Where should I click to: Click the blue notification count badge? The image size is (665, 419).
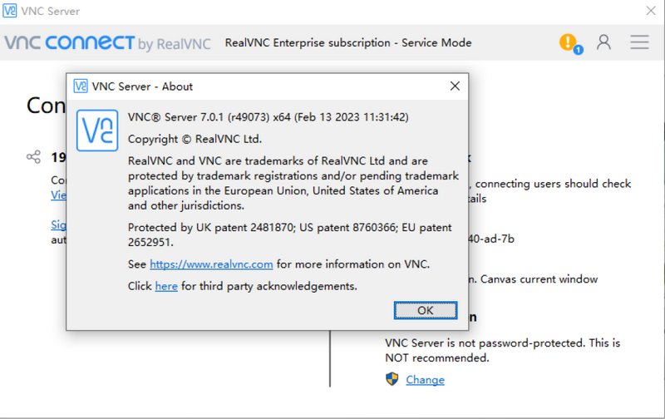[578, 50]
